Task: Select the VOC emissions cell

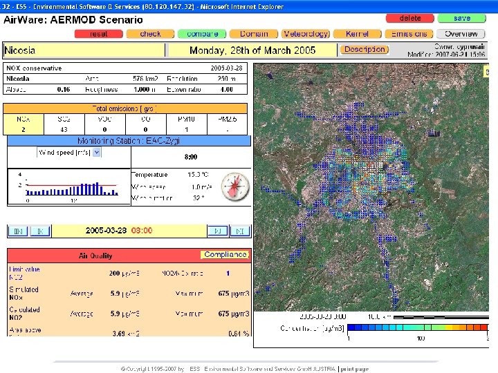Action: pos(105,124)
